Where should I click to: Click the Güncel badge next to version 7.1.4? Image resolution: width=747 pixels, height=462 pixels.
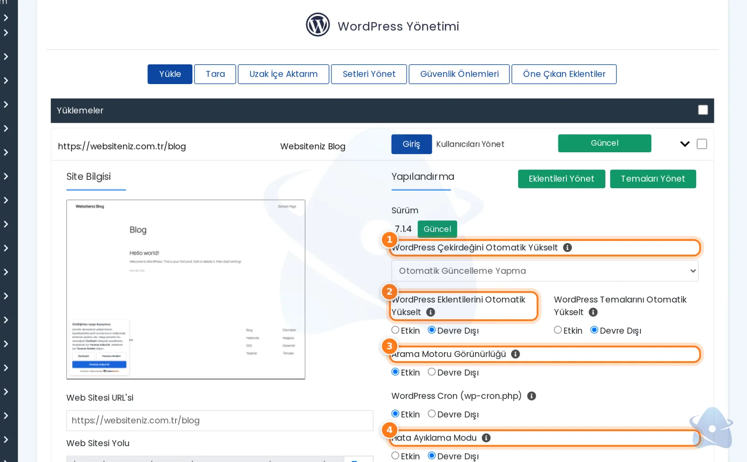(x=437, y=229)
